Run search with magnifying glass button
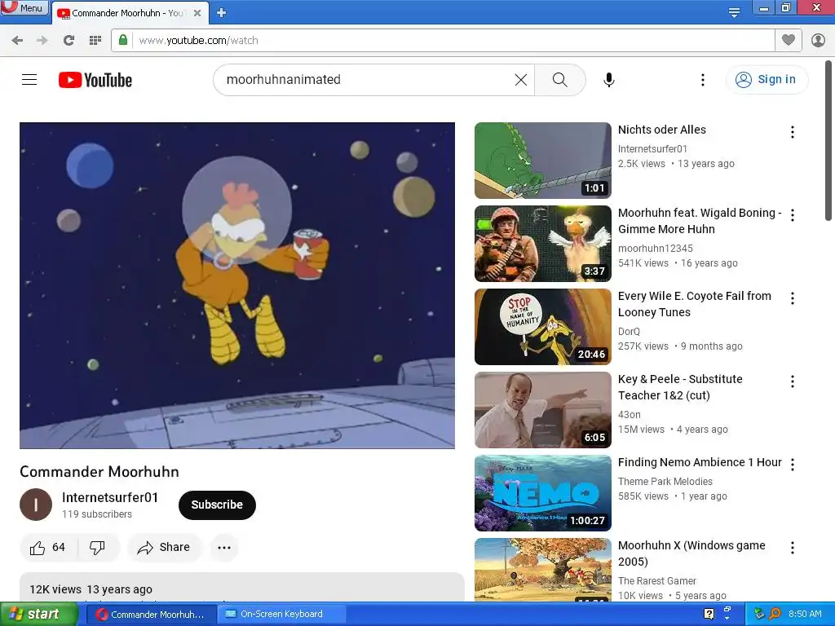The height and width of the screenshot is (626, 835). point(559,80)
